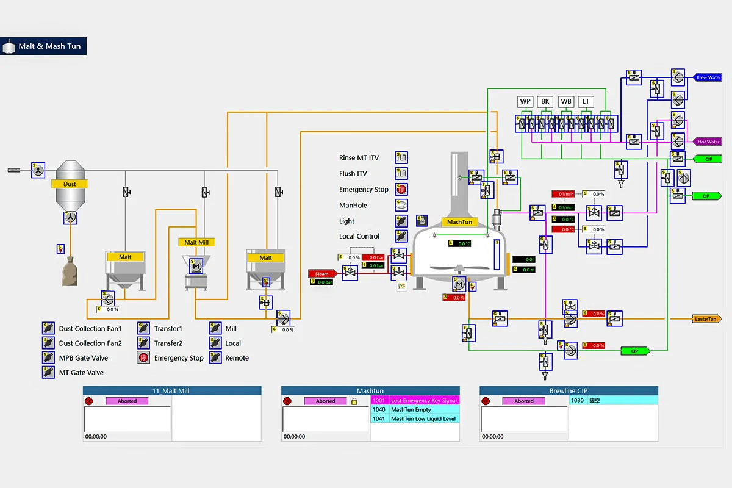732x488 pixels.
Task: Click Aborted status in 11_Malt Mill panel
Action: 127,401
